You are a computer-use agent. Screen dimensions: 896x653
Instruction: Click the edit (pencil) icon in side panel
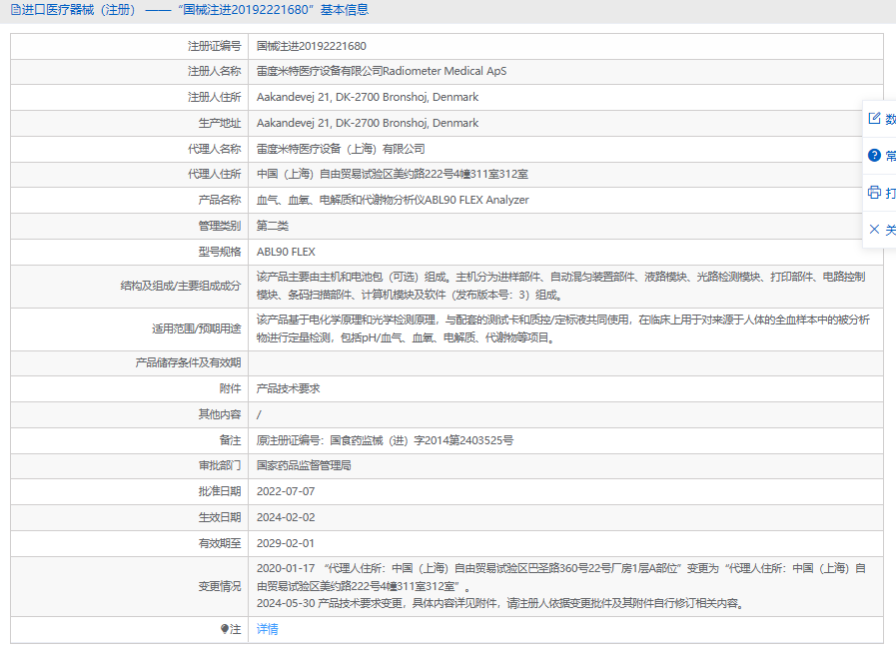874,118
